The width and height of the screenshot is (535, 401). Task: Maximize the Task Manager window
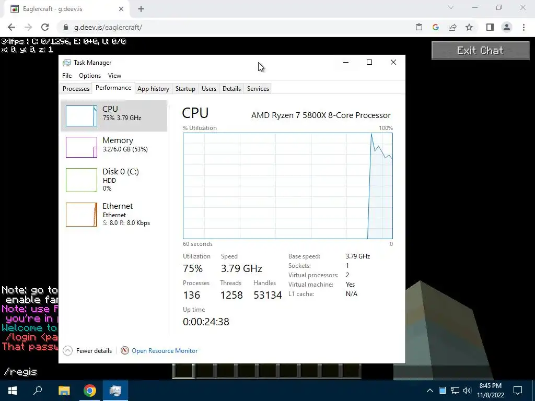click(x=369, y=63)
